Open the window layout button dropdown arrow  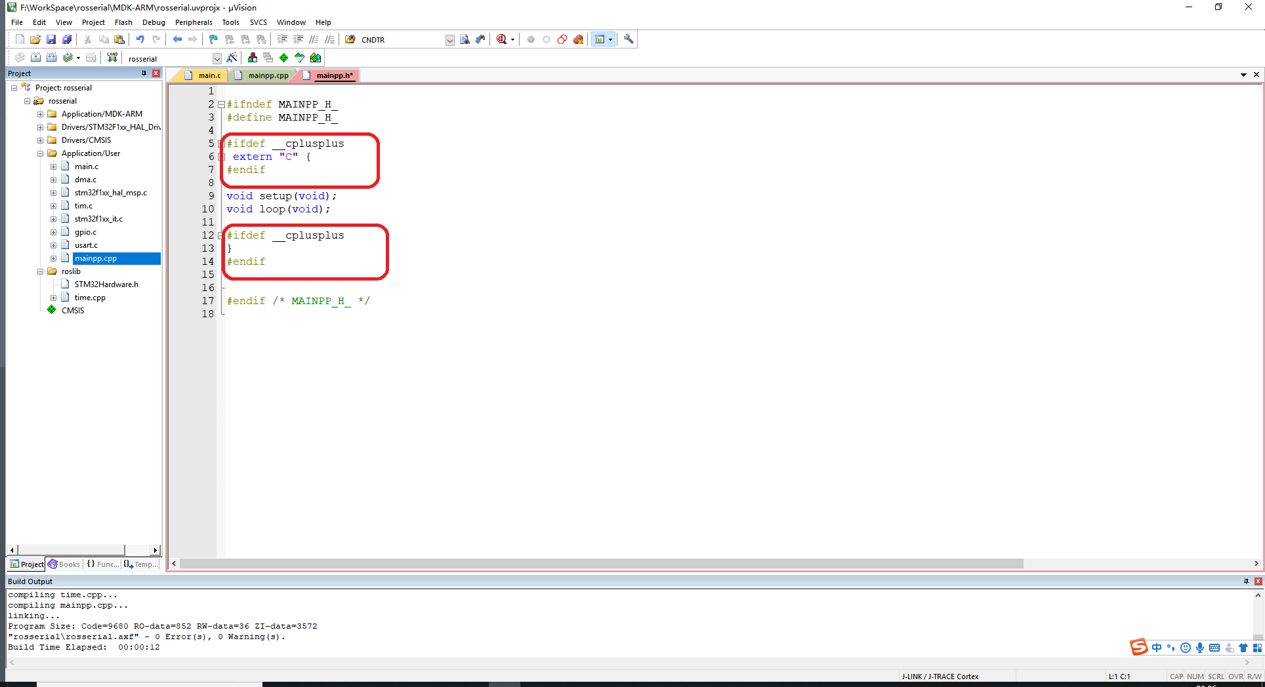611,39
